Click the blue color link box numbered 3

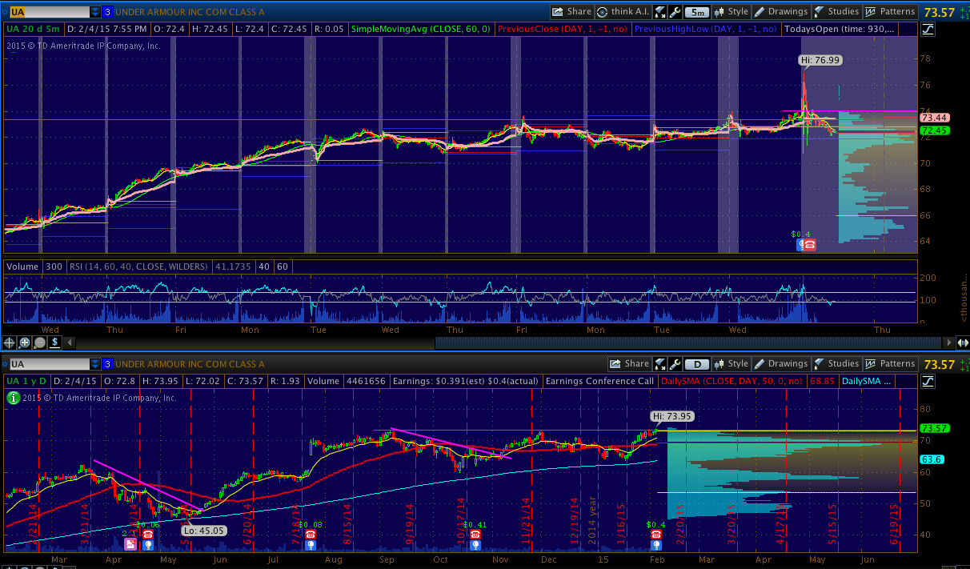click(108, 12)
